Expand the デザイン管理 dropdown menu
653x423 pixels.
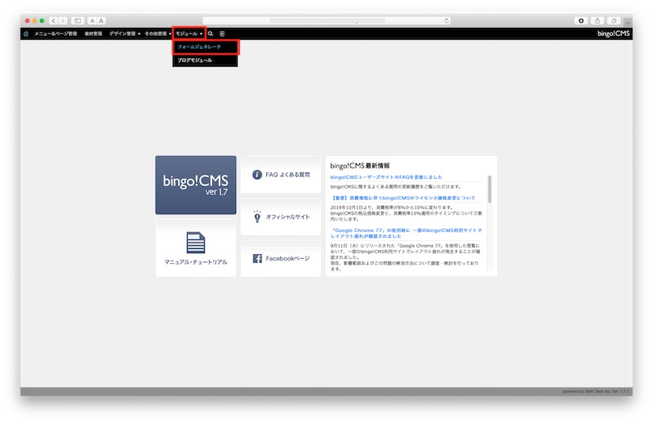125,33
